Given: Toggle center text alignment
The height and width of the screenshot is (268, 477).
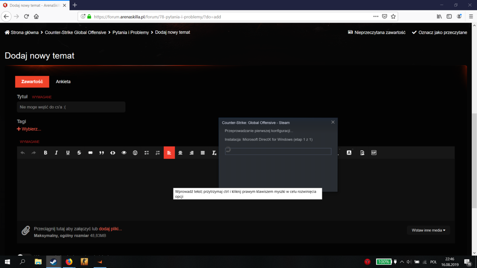Looking at the screenshot, I should pos(180,153).
